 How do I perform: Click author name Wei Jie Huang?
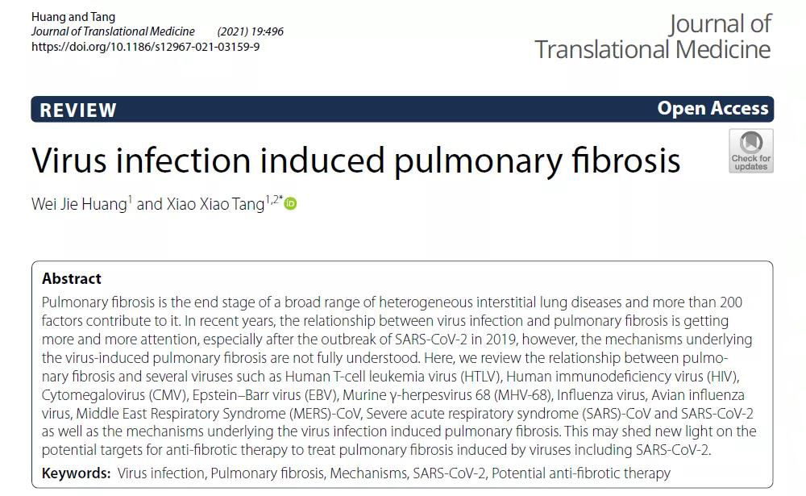[x=78, y=204]
